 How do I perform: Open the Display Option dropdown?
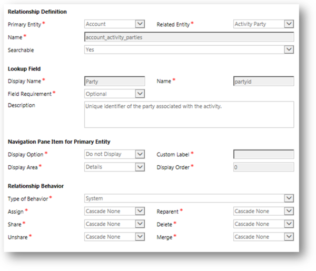tap(114, 154)
